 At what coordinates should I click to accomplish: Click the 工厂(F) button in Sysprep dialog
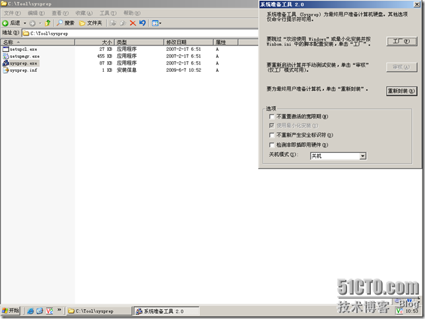click(x=401, y=41)
